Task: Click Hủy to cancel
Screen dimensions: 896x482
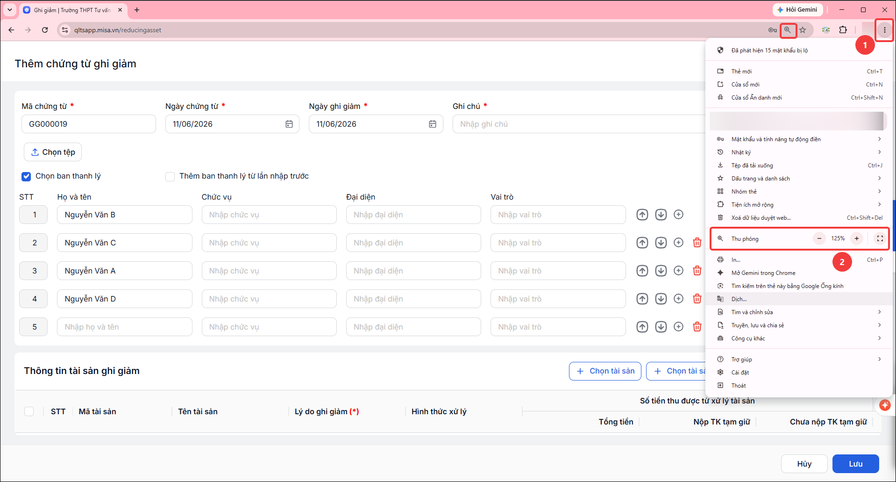Action: 804,464
